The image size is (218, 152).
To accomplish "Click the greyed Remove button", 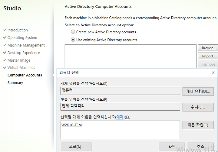I will click(208, 64).
